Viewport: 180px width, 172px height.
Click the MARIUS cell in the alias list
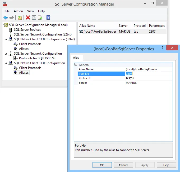[x=125, y=32]
